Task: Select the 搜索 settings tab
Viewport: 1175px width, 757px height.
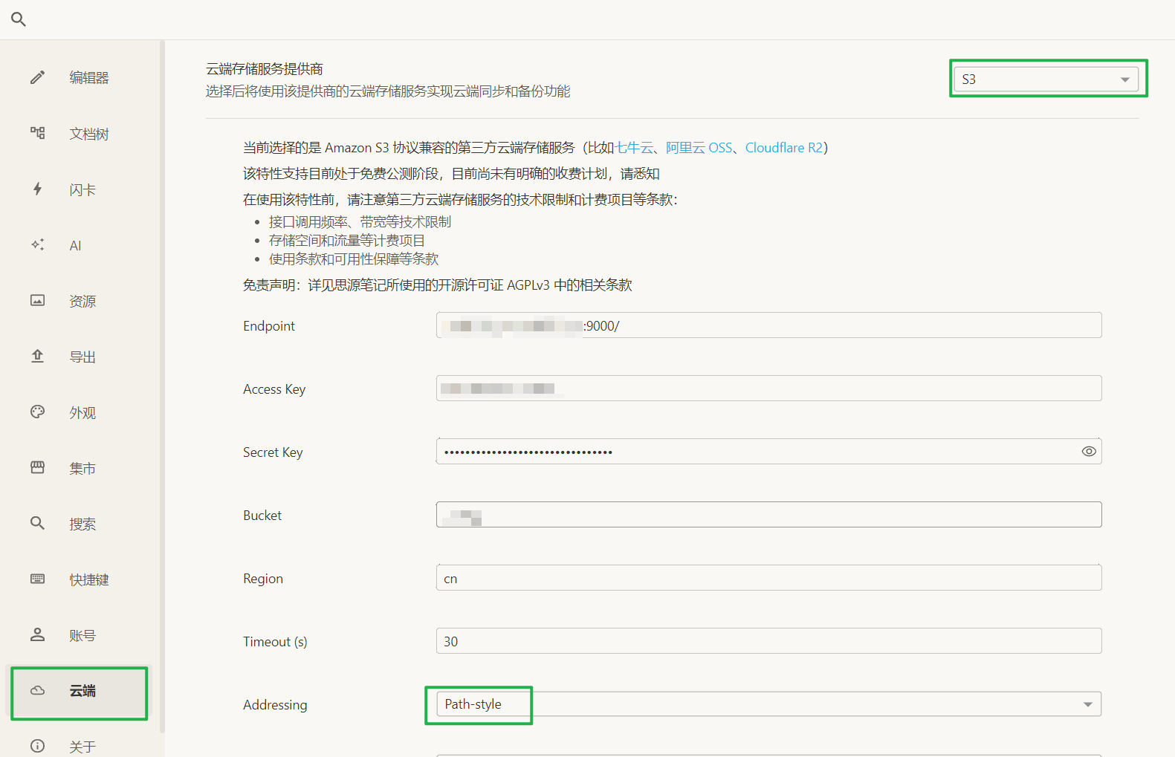Action: [79, 523]
